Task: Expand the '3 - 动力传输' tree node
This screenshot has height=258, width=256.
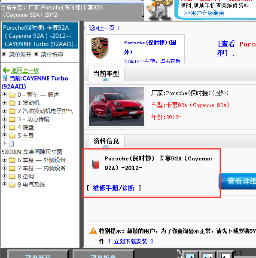Action: click(x=4, y=119)
